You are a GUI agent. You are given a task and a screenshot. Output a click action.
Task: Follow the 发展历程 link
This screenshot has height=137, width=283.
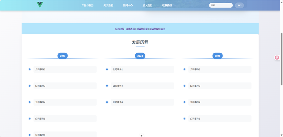(130, 29)
